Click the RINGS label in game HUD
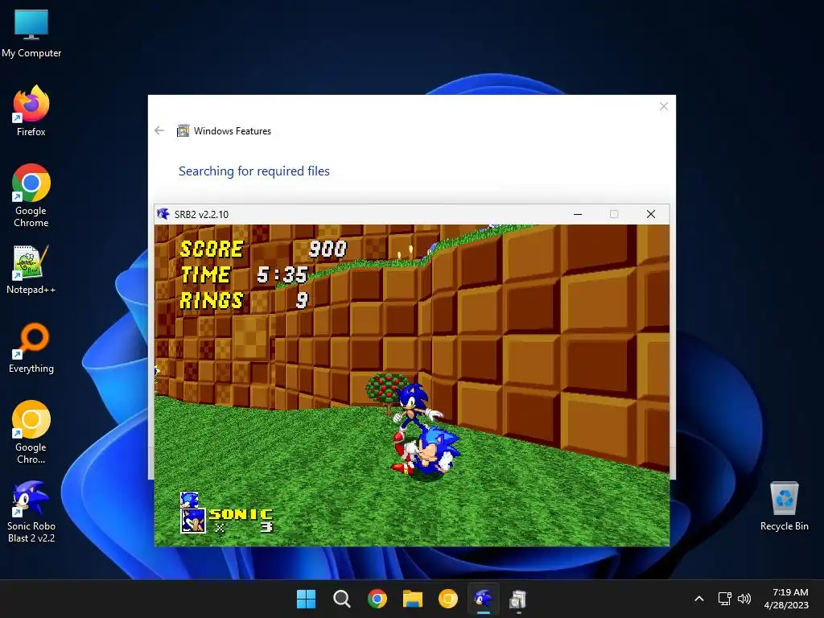 point(212,301)
